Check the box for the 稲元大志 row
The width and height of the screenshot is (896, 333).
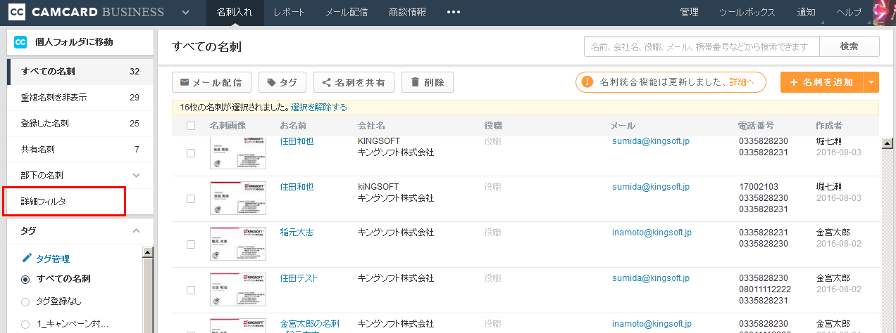[x=191, y=244]
